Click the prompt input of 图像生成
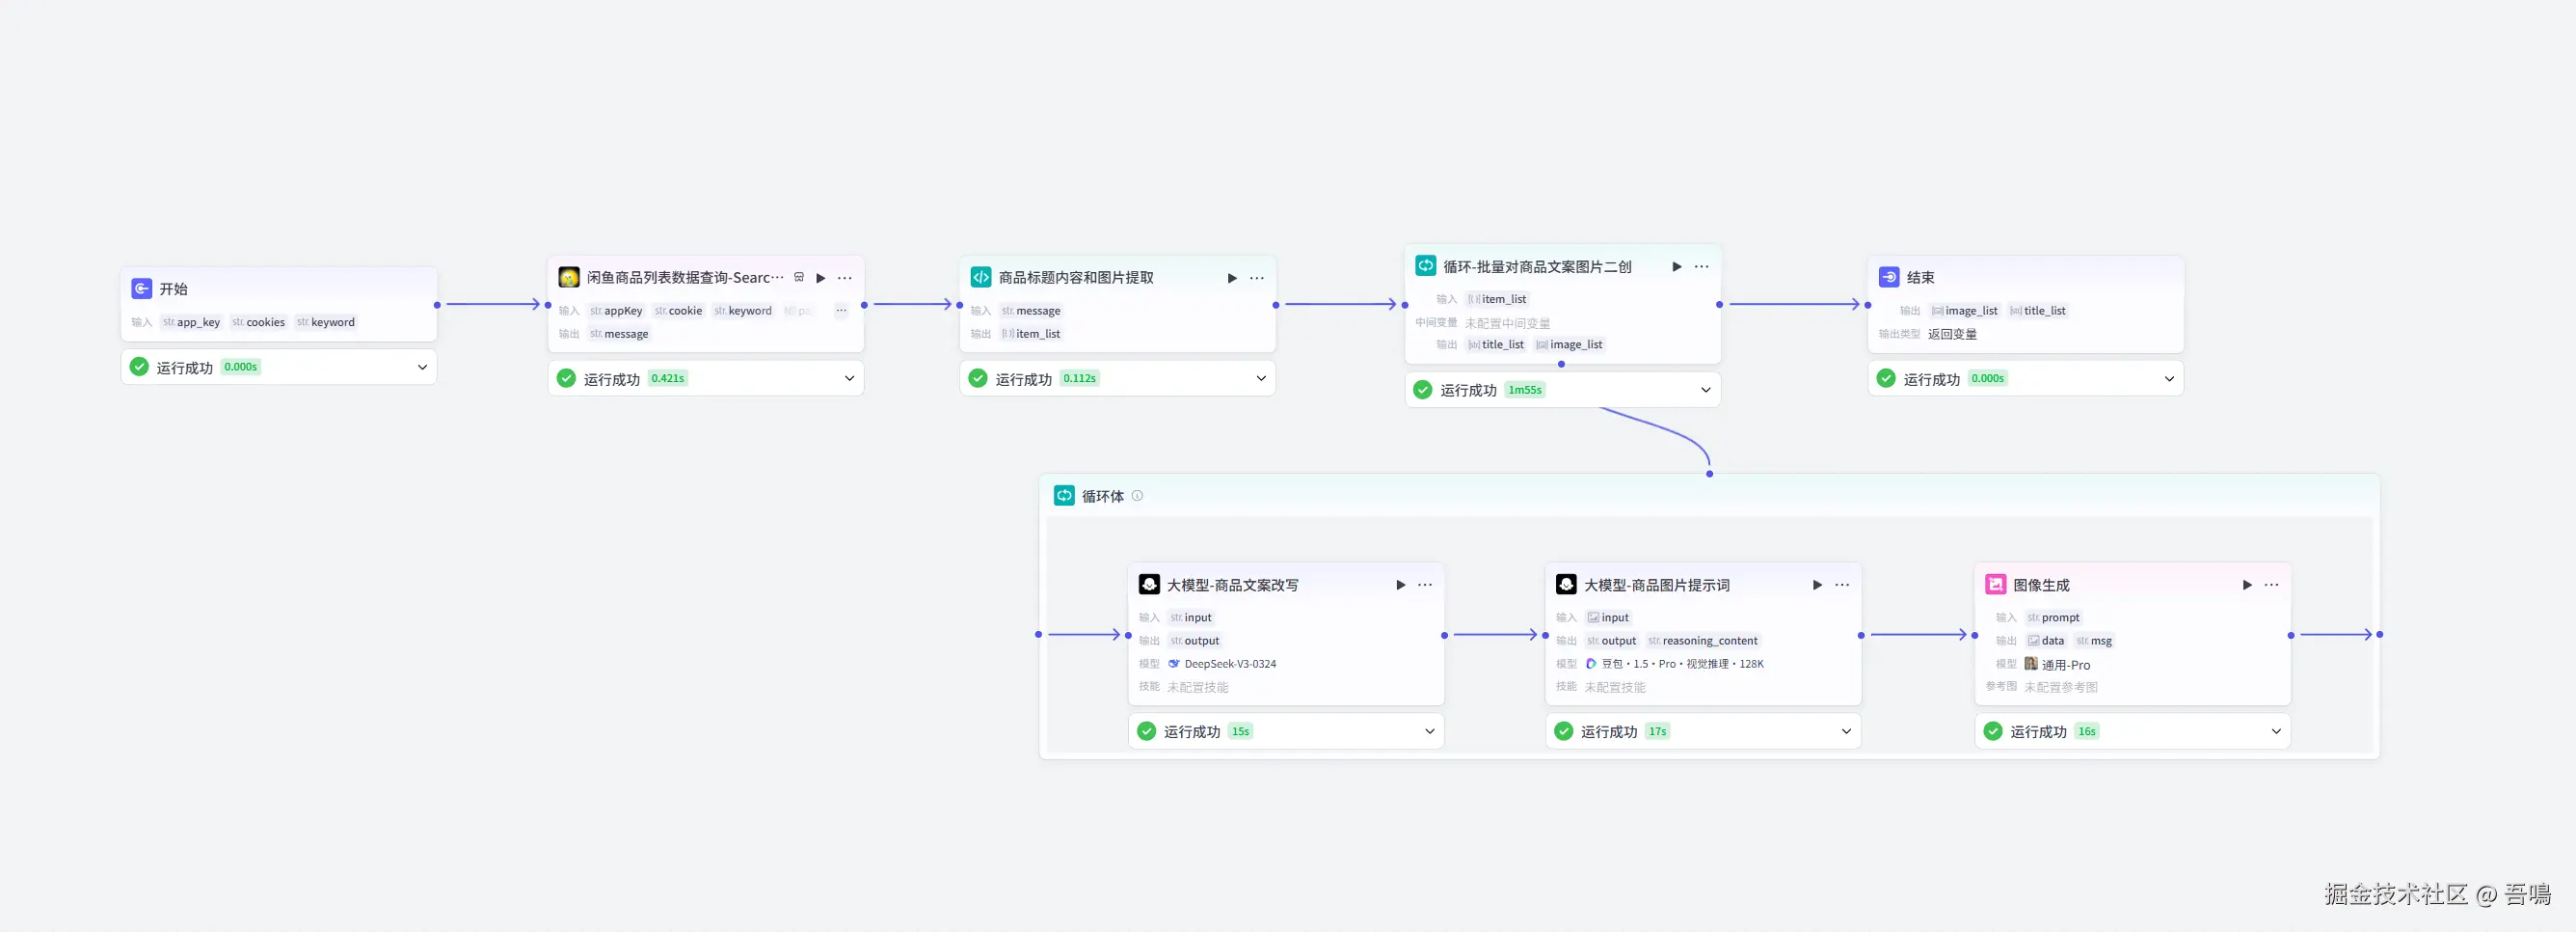 pos(2053,617)
